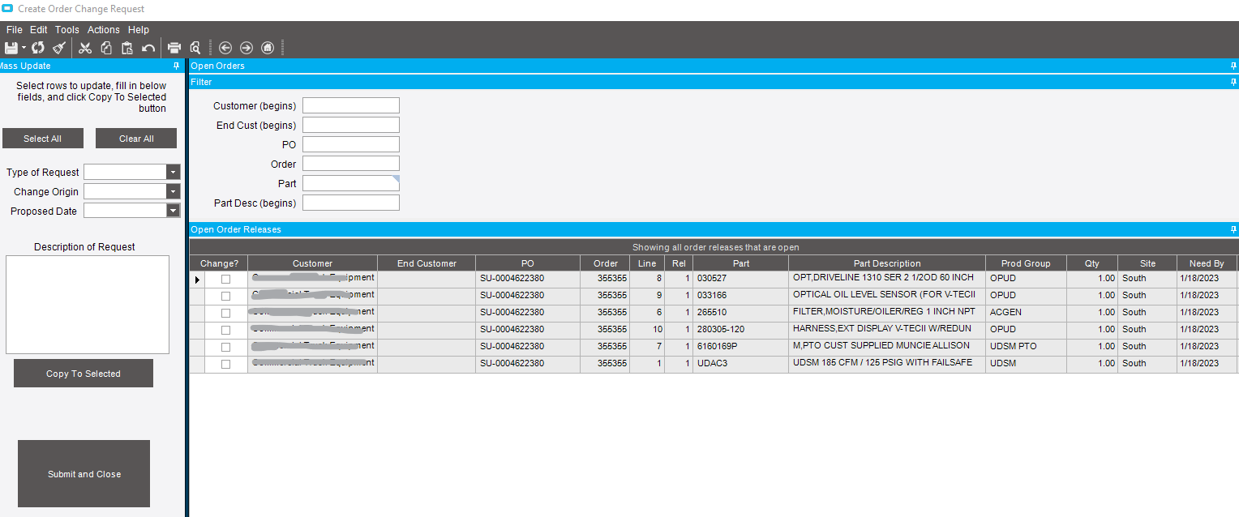
Task: Open the Help menu
Action: [x=139, y=30]
